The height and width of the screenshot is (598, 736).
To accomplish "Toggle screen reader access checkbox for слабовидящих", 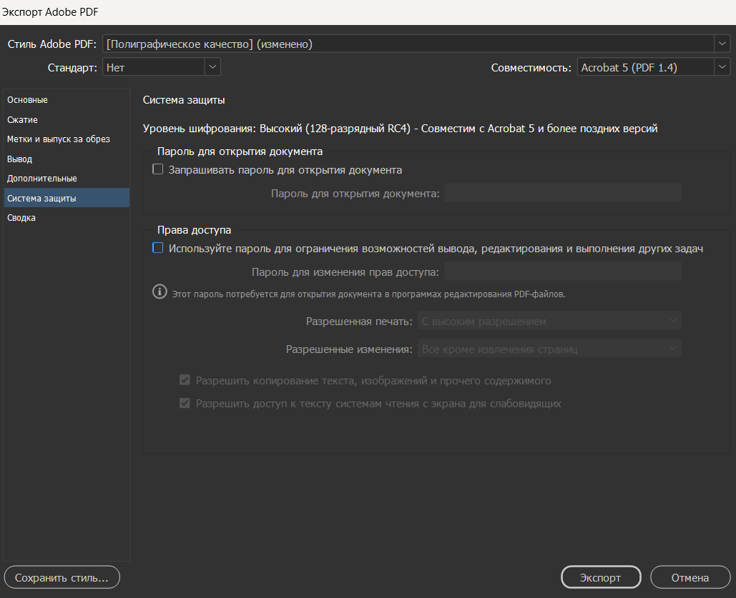I will (185, 403).
